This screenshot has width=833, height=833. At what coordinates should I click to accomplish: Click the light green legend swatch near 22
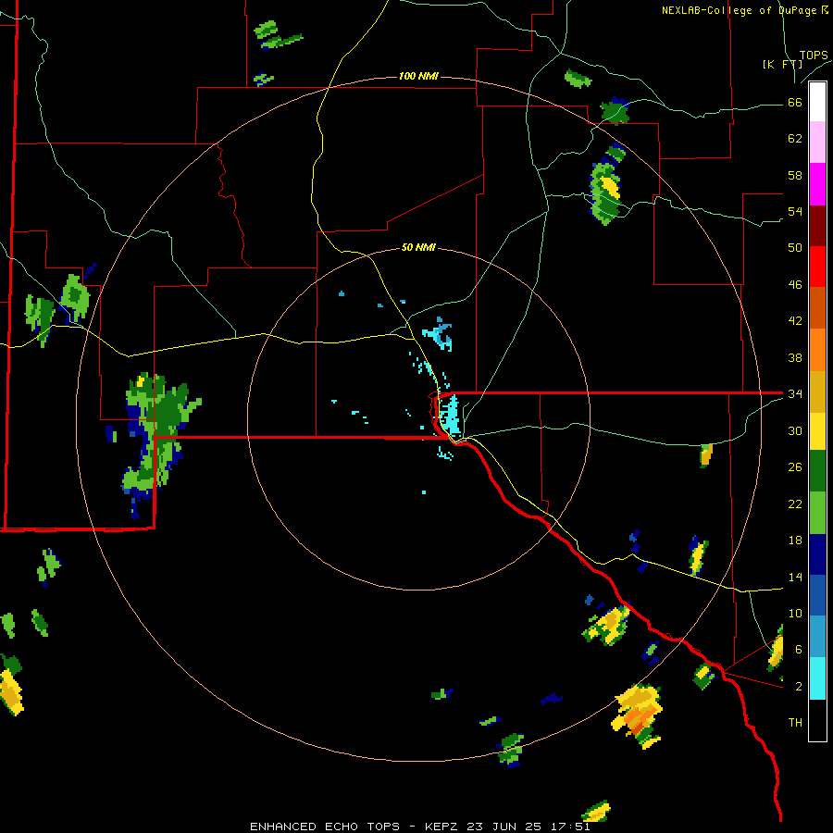click(817, 513)
